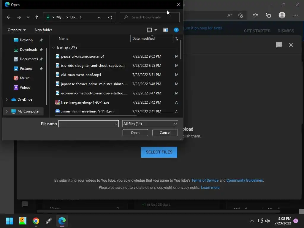Select Desktop in the navigation pane
Viewport: 304px width, 228px height.
[26, 40]
